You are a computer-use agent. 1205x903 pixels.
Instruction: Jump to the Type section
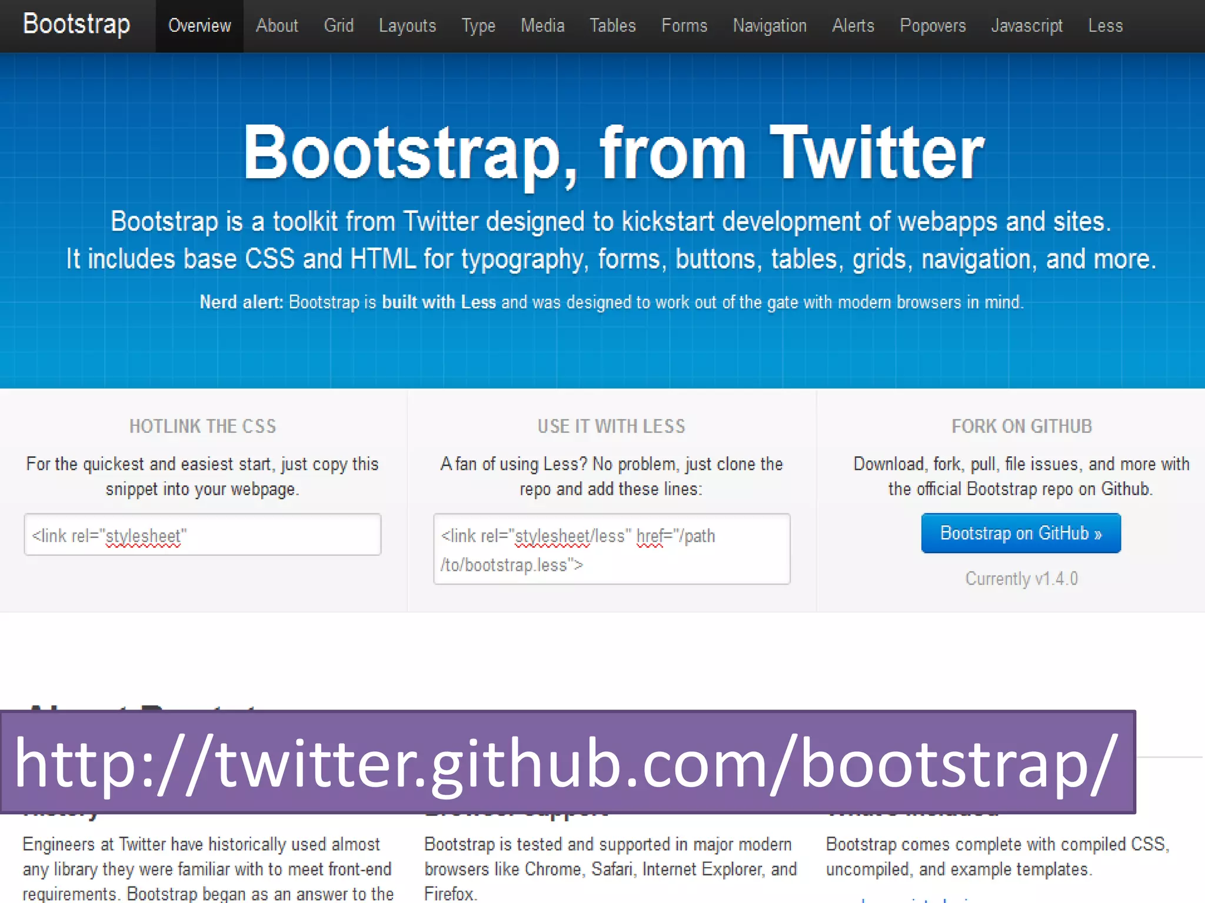(x=478, y=26)
